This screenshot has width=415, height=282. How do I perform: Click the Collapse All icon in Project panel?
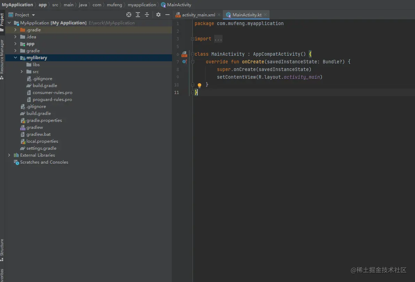click(x=147, y=15)
